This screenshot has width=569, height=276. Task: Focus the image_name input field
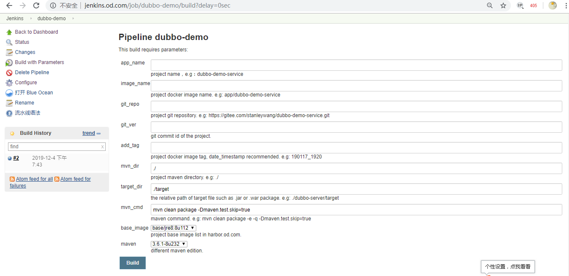pos(356,86)
